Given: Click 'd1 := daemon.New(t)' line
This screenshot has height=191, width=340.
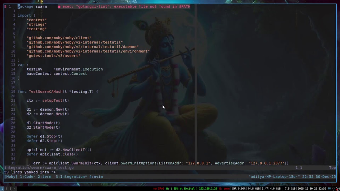Looking at the screenshot, I should coord(48,110).
